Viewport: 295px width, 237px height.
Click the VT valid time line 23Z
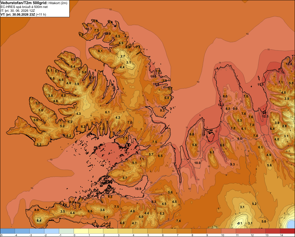coord(23,14)
